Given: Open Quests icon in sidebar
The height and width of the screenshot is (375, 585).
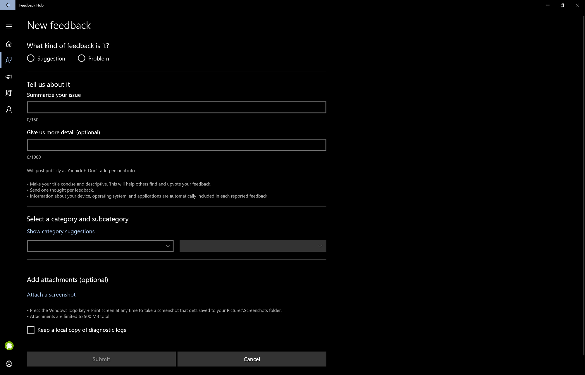Looking at the screenshot, I should 9,93.
